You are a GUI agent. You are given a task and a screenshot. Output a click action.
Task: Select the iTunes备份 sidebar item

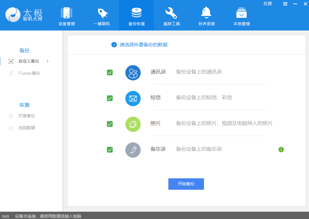coord(25,73)
